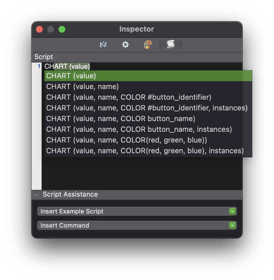Open the line chart inspector tab
The height and width of the screenshot is (280, 274).
click(103, 45)
